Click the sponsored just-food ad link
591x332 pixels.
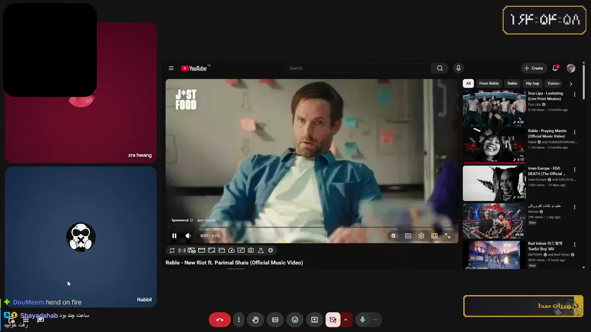pos(206,220)
